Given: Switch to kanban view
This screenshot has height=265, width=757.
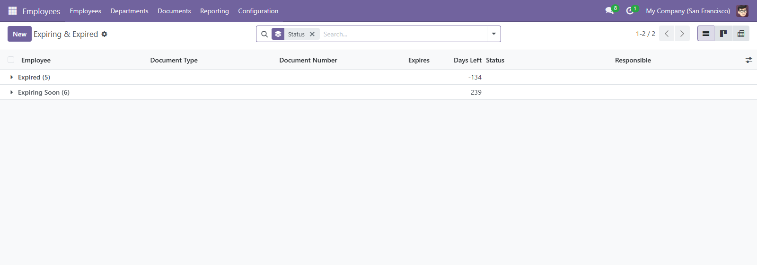Looking at the screenshot, I should [723, 34].
